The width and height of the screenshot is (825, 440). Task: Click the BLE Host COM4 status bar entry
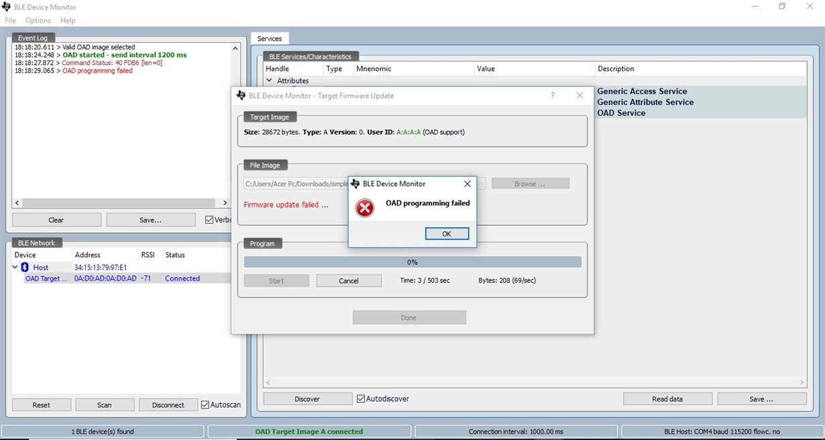pos(722,432)
